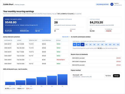Click the Apr bar in MRR chart
Image resolution: width=125 pixels, height=94 pixels.
click(62, 80)
